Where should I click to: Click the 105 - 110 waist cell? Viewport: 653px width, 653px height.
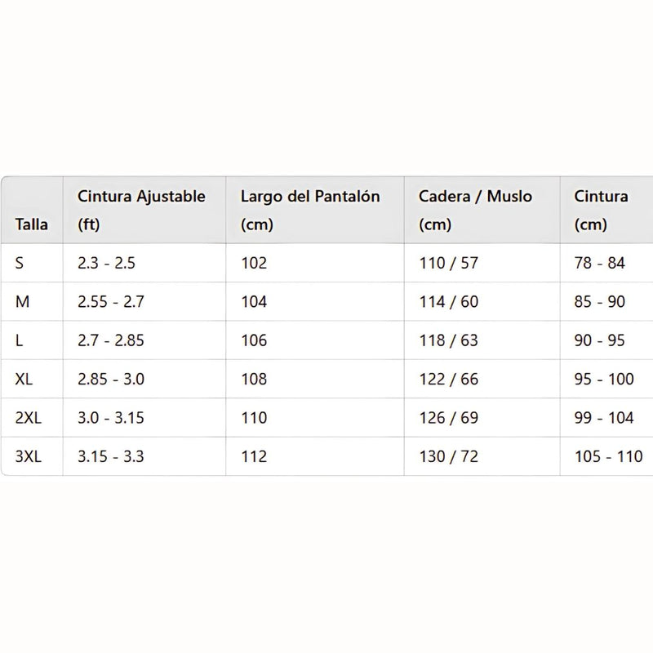coord(608,457)
